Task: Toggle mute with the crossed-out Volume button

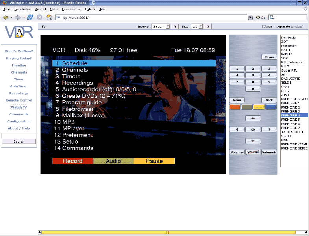Action: 253,152
